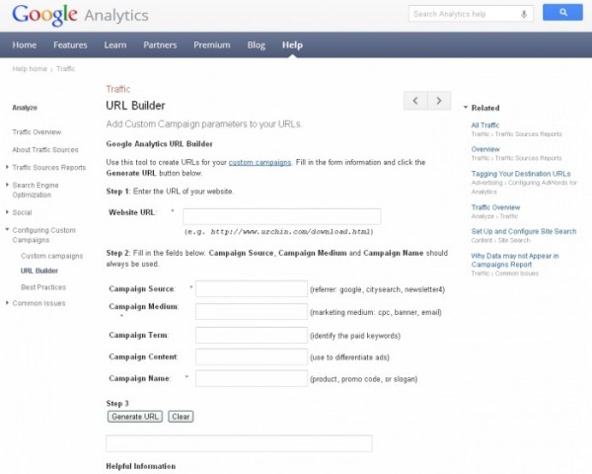
Task: Open the Premium nav tab
Action: point(212,45)
